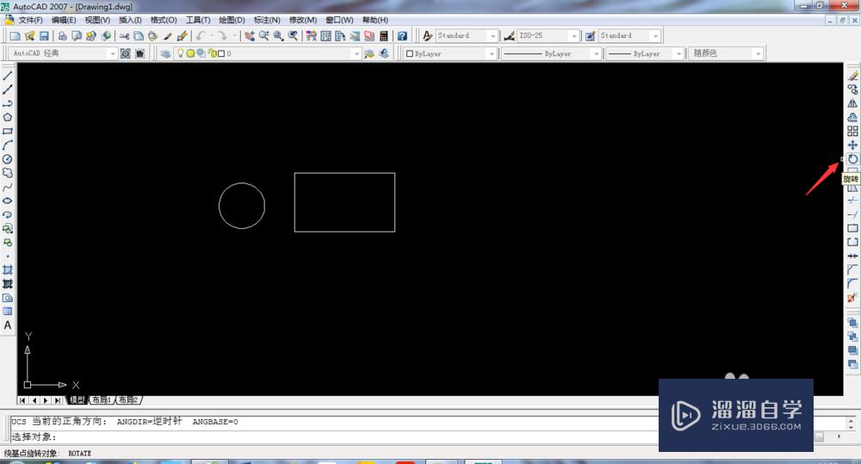Select the Ellipse tool
Viewport: 861px width, 464px height.
(x=8, y=201)
